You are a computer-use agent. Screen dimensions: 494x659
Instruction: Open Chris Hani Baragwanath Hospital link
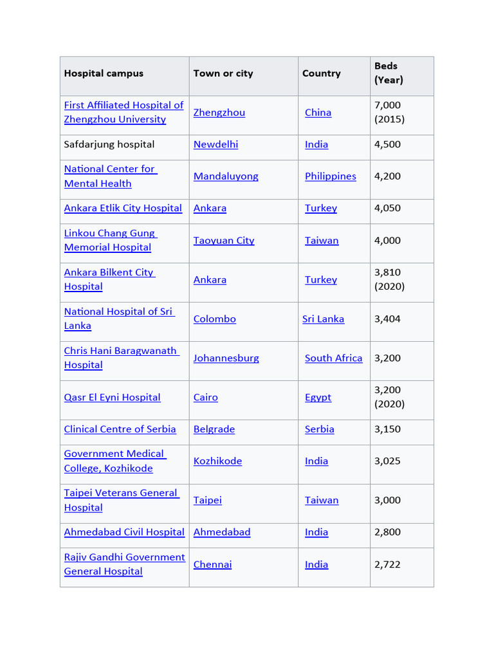tap(120, 351)
